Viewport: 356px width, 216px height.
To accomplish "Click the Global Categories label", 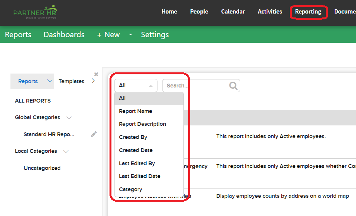I will tap(38, 117).
